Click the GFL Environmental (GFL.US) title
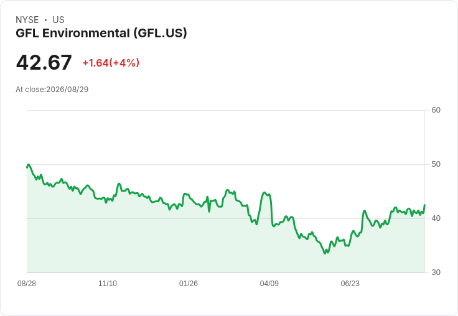 click(101, 34)
